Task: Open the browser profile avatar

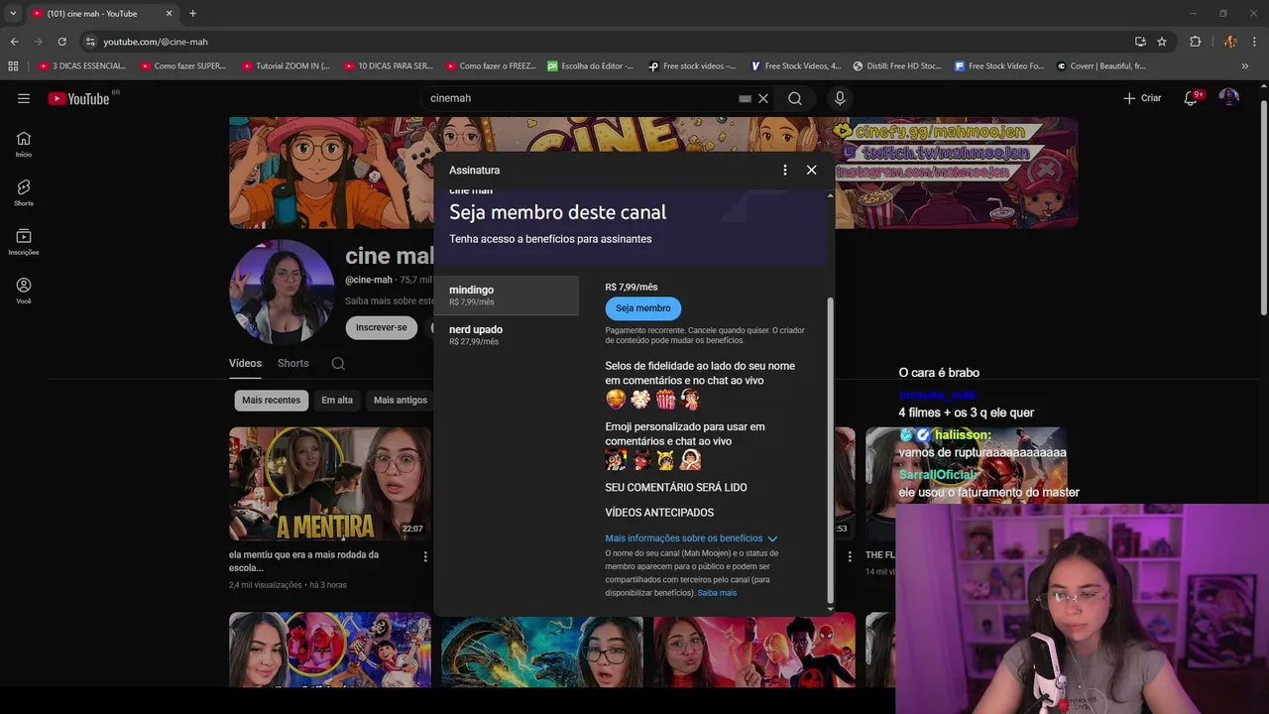Action: (1230, 42)
